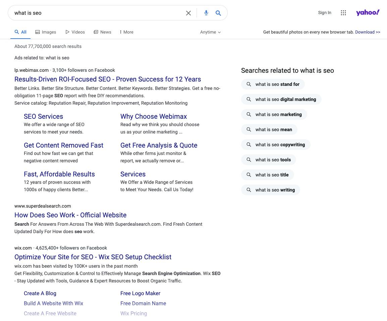Screen dimensions: 387x321
Task: Click the lp.webimax.com ad URL text
Action: [x=31, y=70]
